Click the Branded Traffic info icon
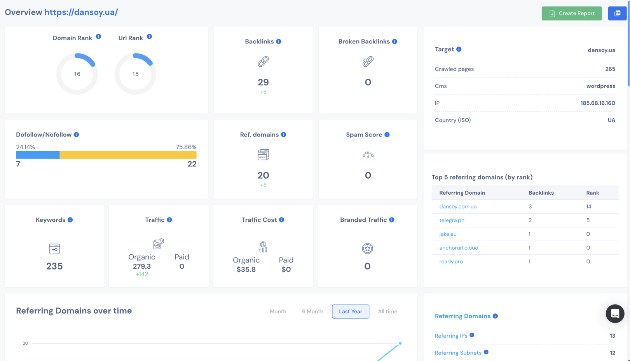Viewport: 630px width, 361px height. point(392,220)
